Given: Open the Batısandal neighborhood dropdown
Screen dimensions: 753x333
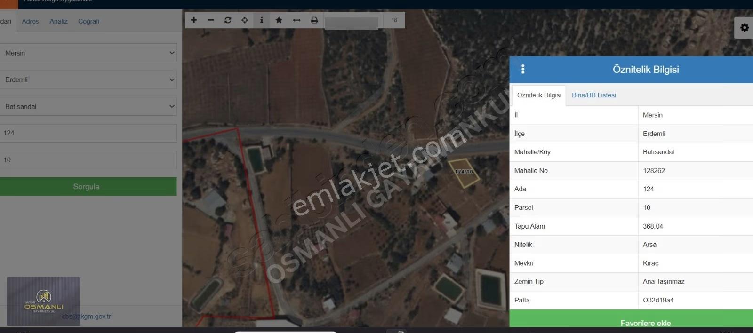Looking at the screenshot, I should (x=88, y=106).
